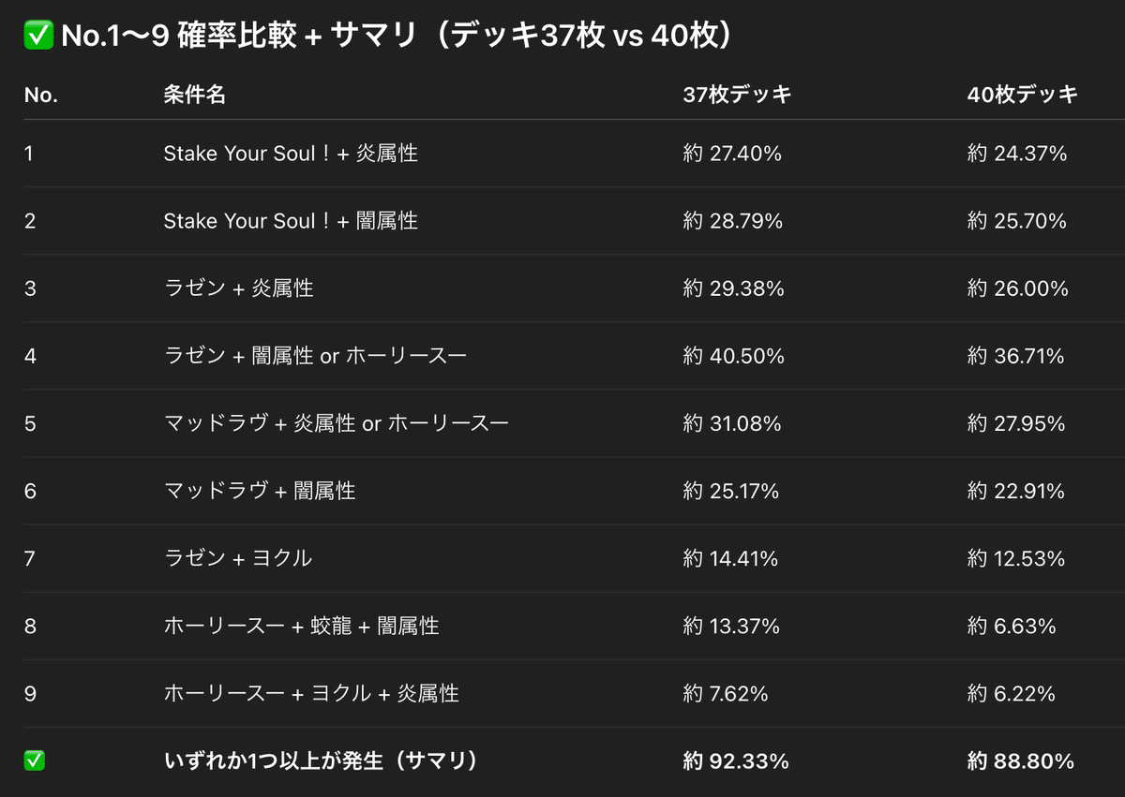Image resolution: width=1125 pixels, height=797 pixels.
Task: Select the ラゼン + ヨクル cell
Action: [x=237, y=558]
